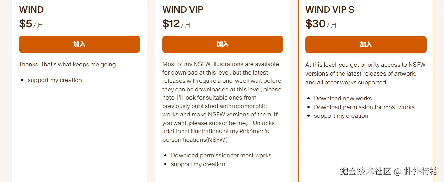Click "Download permission for most works" under WIND VIP S
The image size is (444, 182).
364,107
